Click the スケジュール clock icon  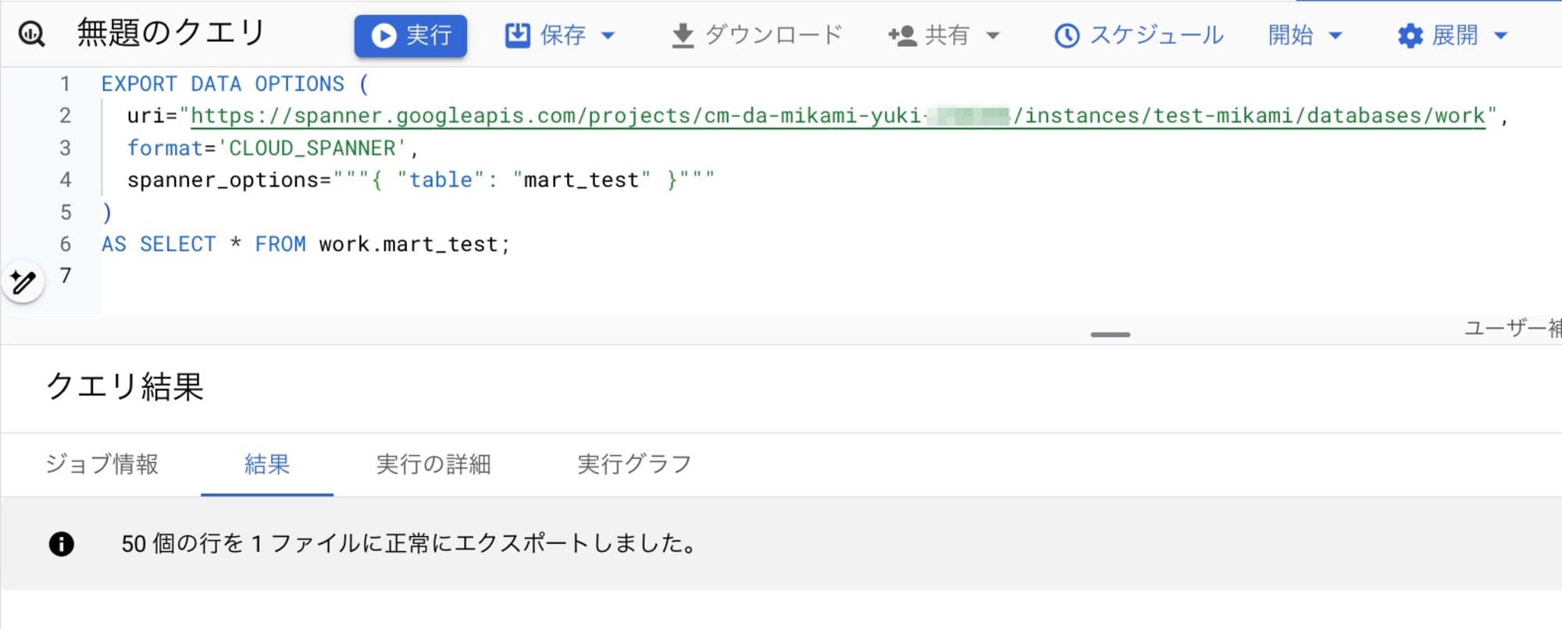coord(1067,36)
